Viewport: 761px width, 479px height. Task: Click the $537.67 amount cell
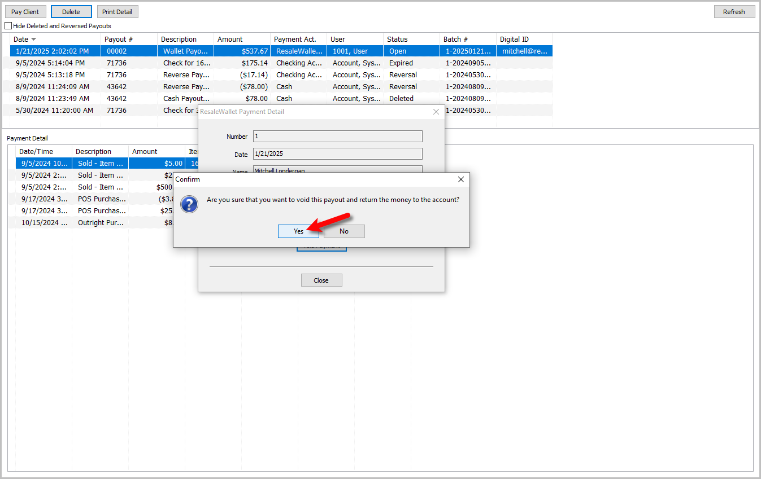pos(242,51)
